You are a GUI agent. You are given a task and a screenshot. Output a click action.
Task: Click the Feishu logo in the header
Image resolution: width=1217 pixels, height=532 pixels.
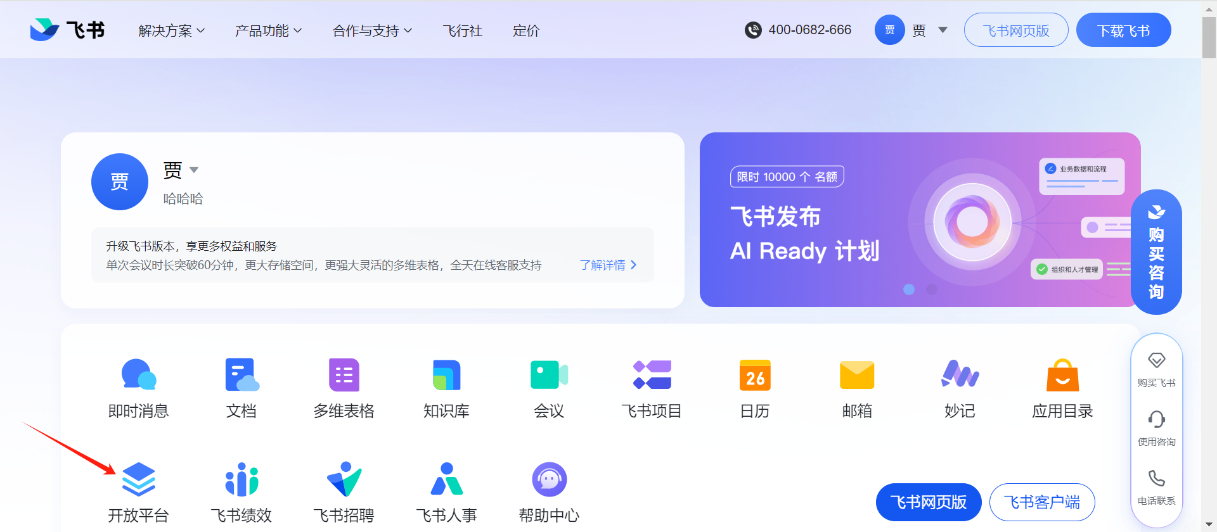point(67,30)
